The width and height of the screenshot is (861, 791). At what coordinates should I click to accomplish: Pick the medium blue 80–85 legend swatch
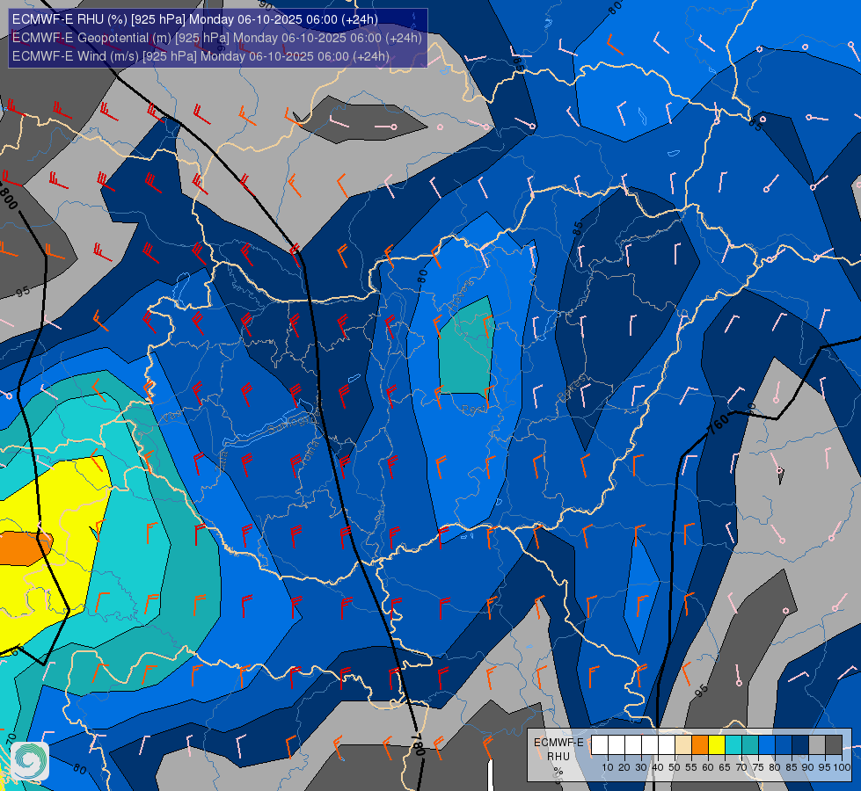point(784,745)
